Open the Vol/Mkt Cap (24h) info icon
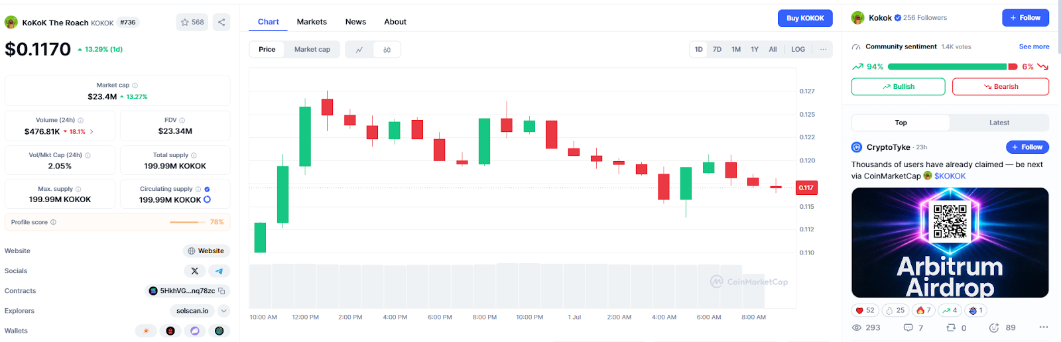 point(88,155)
